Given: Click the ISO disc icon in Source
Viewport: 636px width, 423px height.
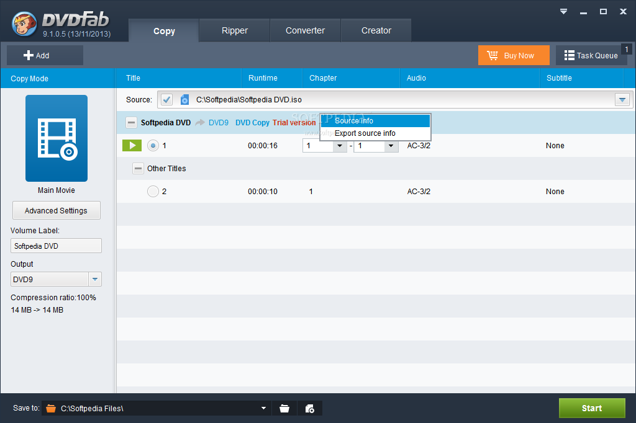Looking at the screenshot, I should pyautogui.click(x=184, y=100).
